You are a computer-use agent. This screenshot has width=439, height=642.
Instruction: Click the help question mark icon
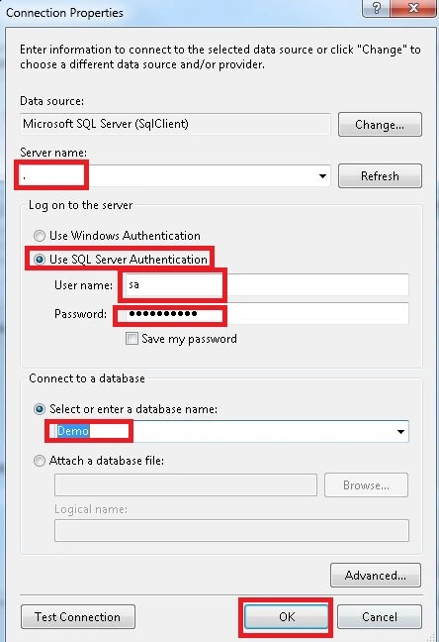(x=376, y=8)
